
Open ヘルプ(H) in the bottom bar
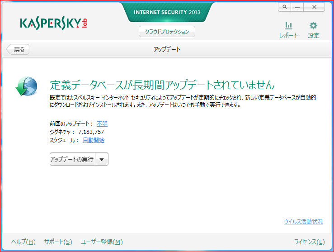23,242
